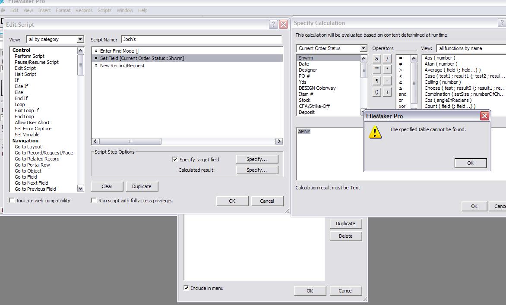
Task: Click reorder handle of Set Field step
Action: point(96,58)
